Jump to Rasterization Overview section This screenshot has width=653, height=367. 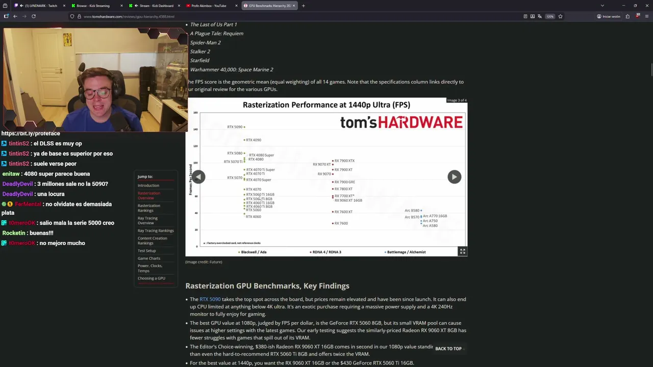click(x=149, y=196)
